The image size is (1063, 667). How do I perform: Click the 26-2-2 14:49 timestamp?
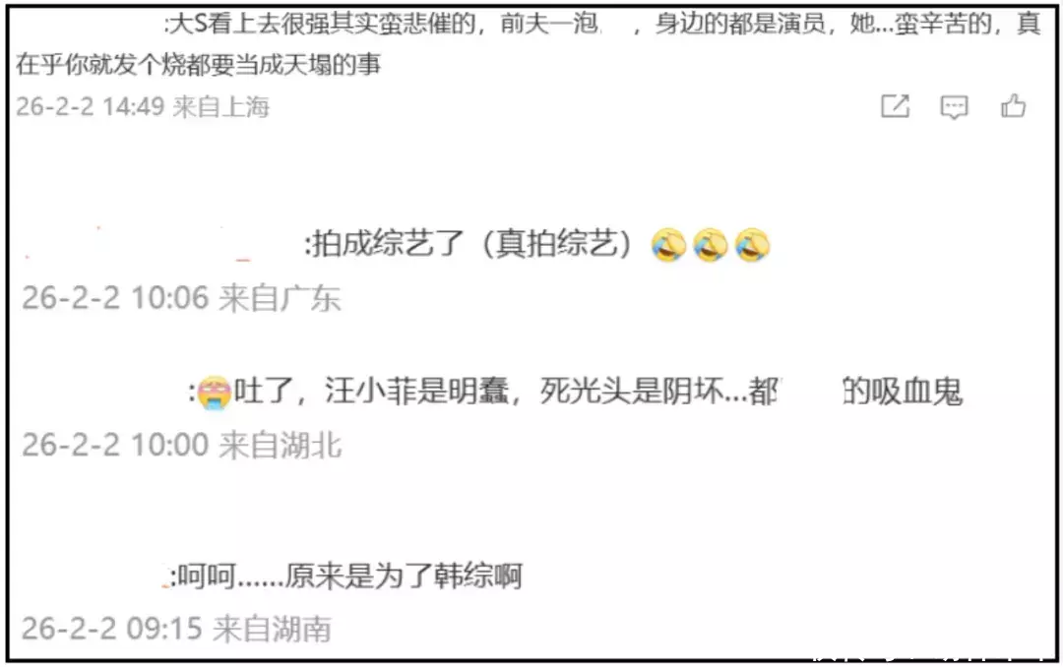coord(91,106)
